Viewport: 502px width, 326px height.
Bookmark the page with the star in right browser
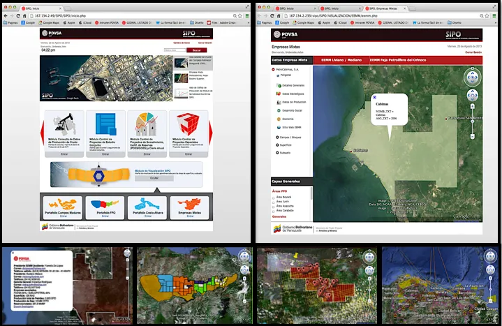[x=487, y=15]
